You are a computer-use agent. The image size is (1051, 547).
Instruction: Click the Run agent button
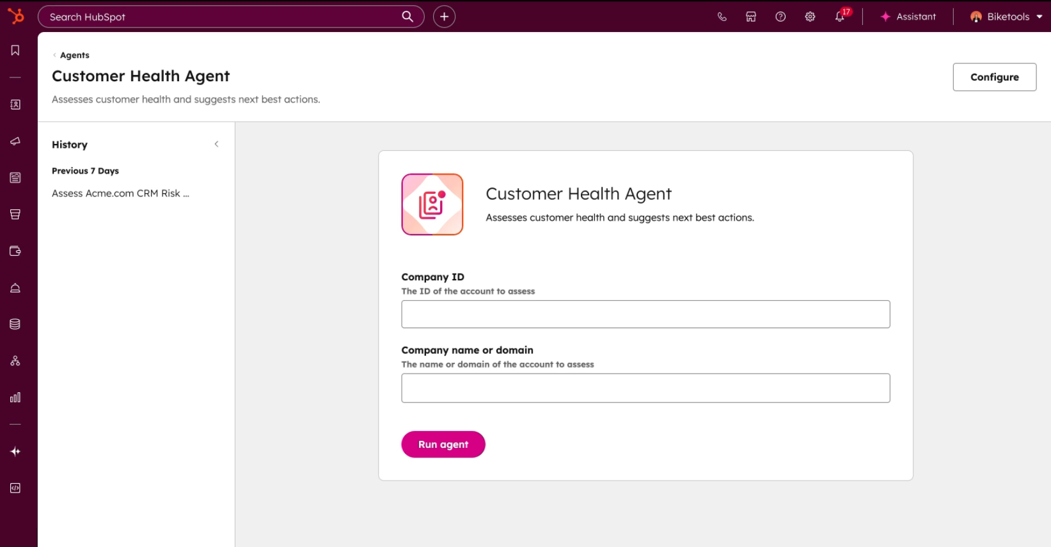pos(443,445)
